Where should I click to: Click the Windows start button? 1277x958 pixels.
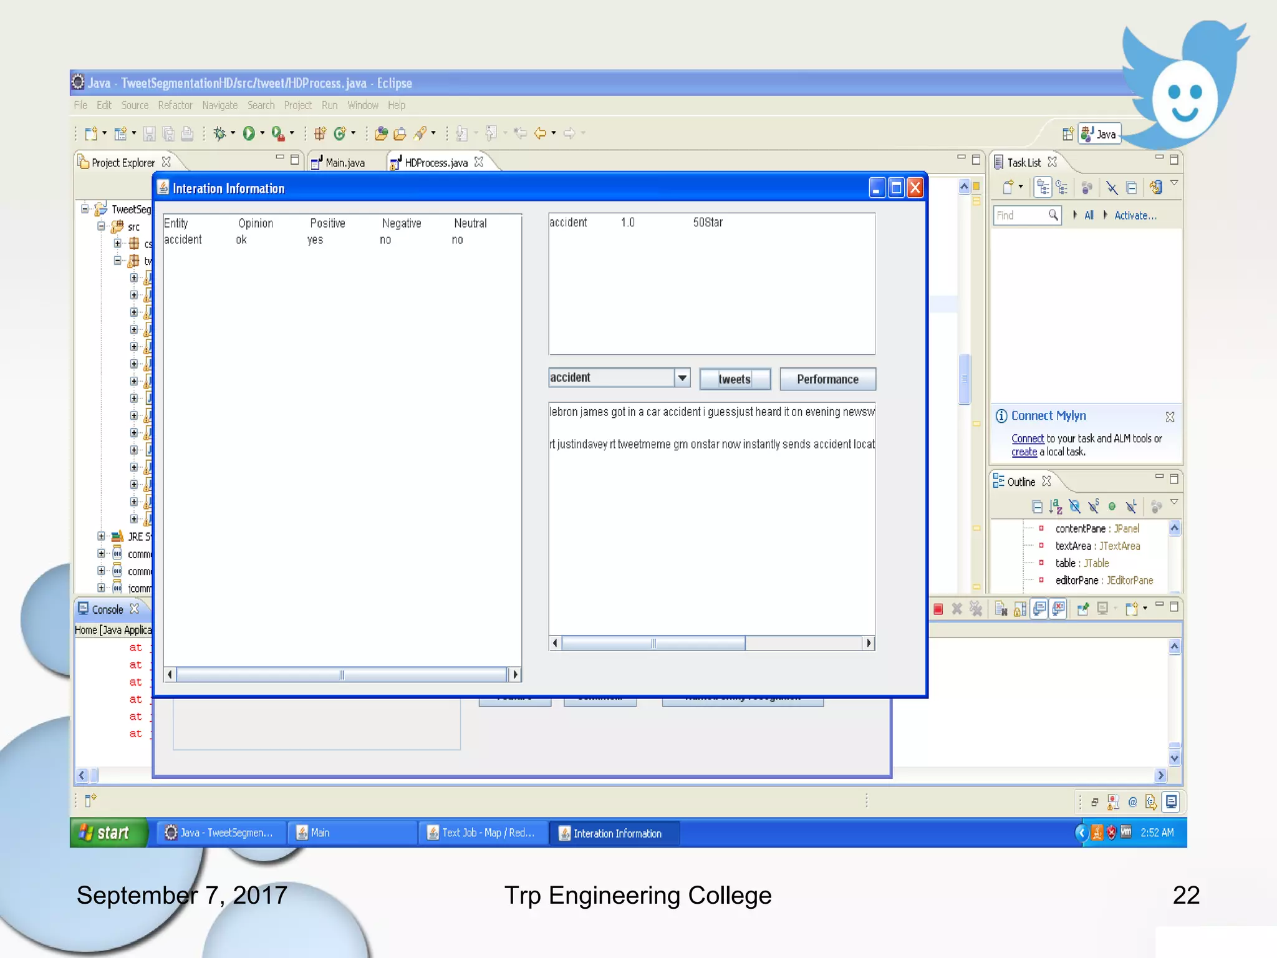[x=108, y=833]
